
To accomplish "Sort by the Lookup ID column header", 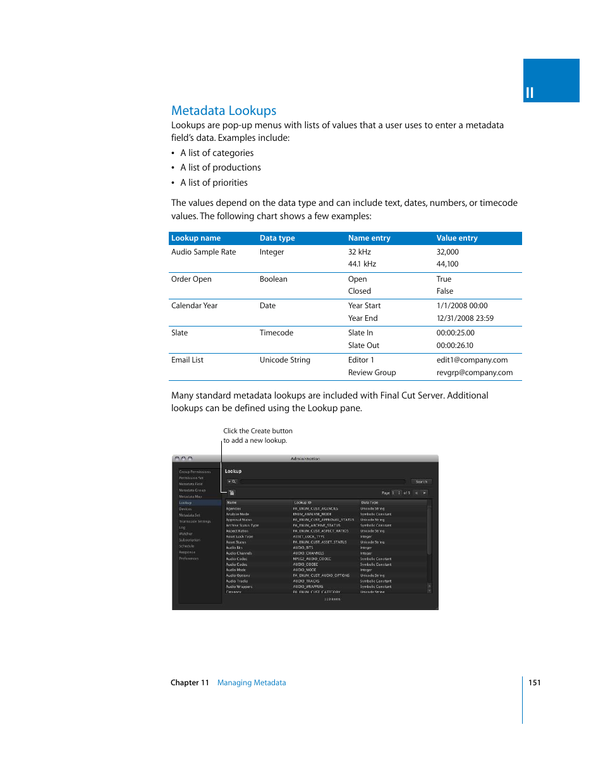I will click(326, 503).
